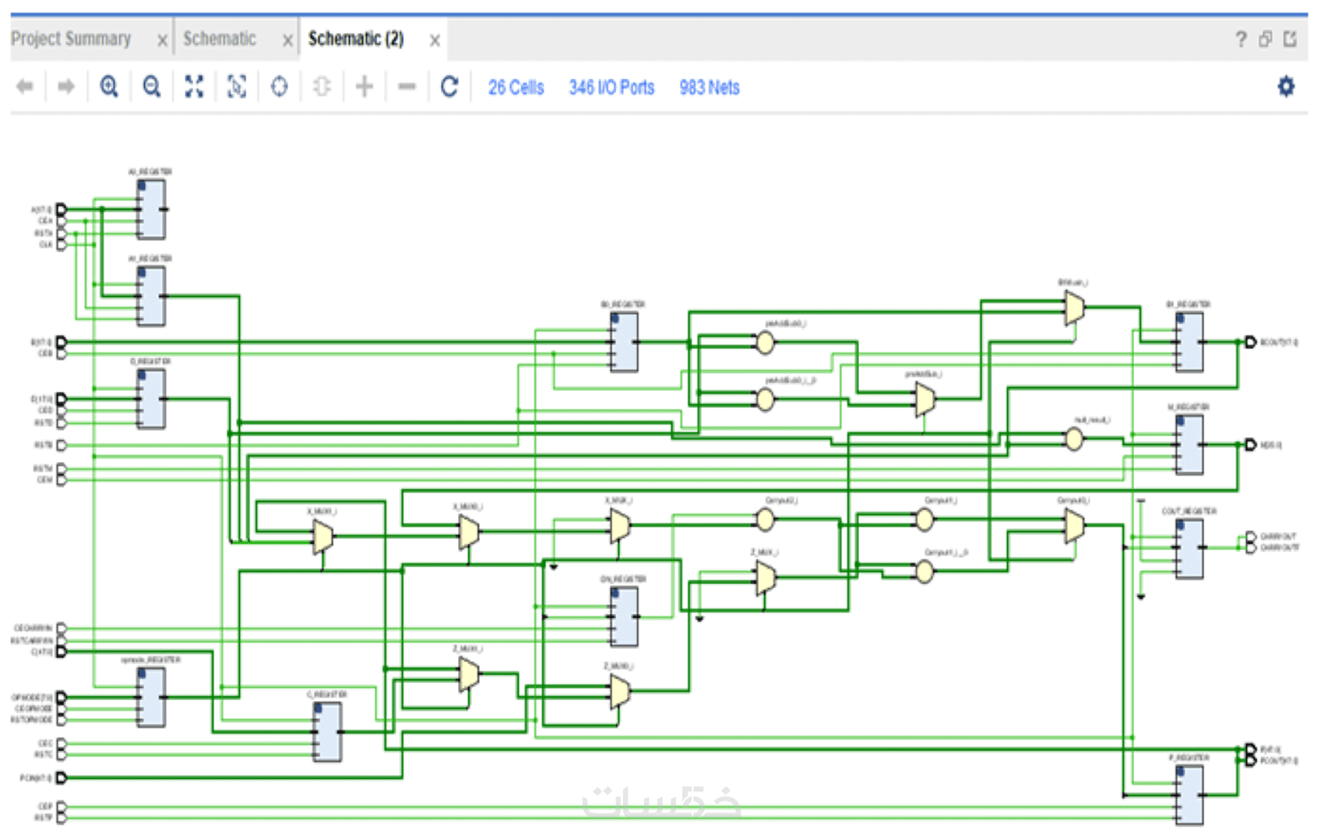Select the mult_result_i gate symbol
The width and height of the screenshot is (1324, 835).
[1074, 439]
